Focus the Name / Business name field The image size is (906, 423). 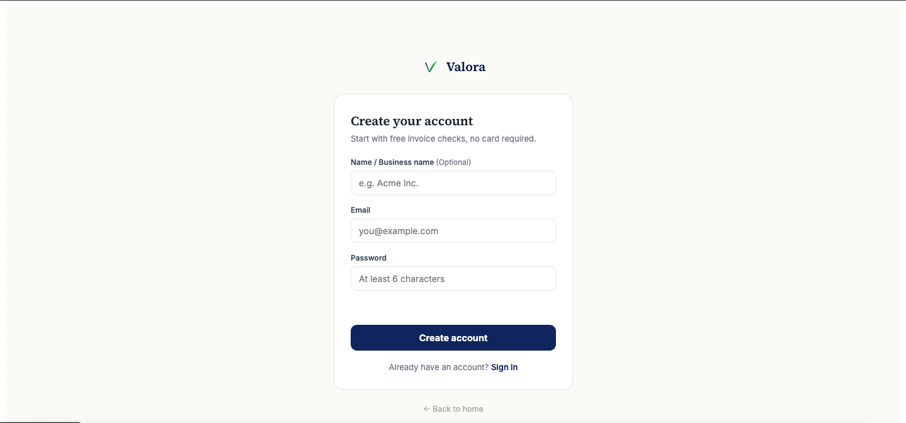coord(453,183)
